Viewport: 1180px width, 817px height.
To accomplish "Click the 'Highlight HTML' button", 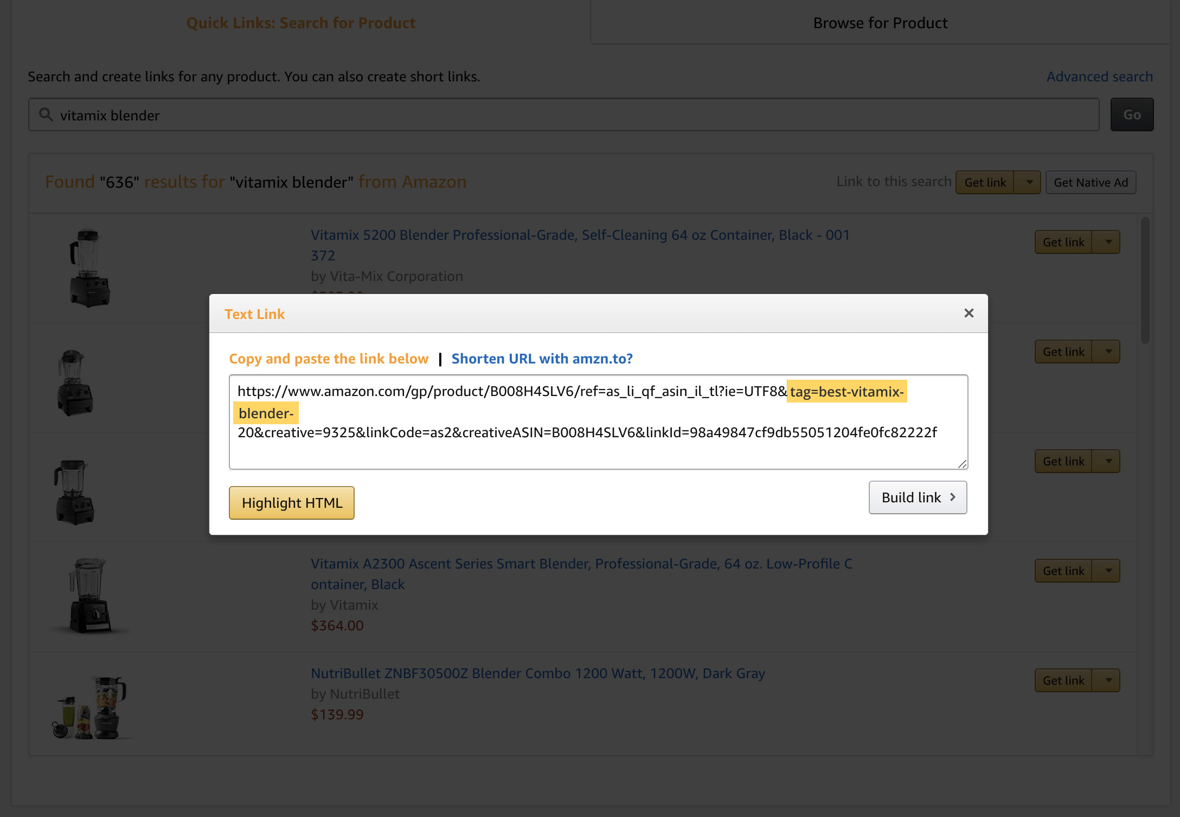I will point(291,502).
